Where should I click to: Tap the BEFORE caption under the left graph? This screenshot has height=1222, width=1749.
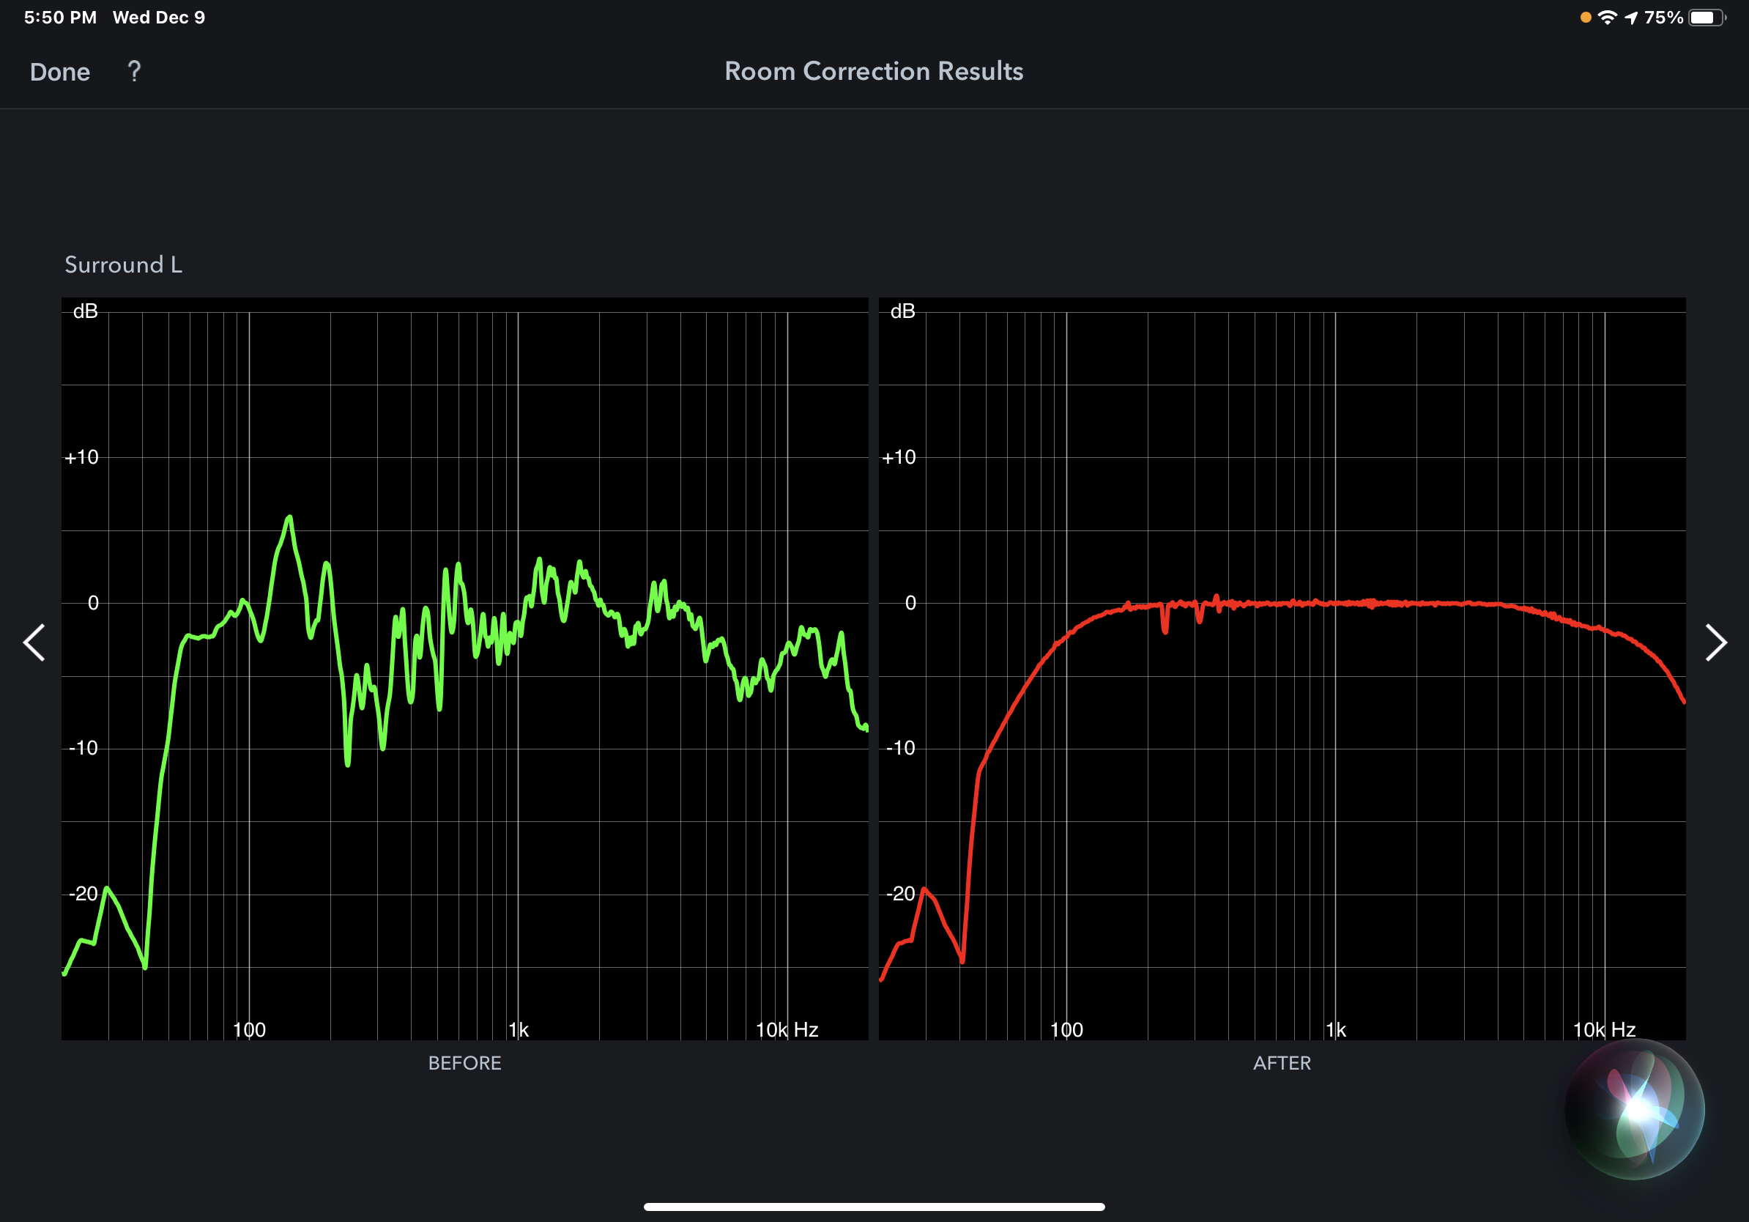pos(464,1063)
